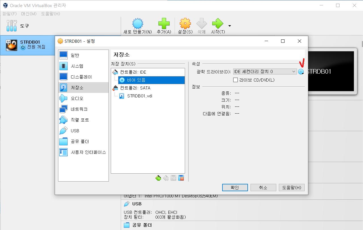The width and height of the screenshot is (363, 230).
Task: Open the 디스플레이 settings category
Action: [83, 77]
